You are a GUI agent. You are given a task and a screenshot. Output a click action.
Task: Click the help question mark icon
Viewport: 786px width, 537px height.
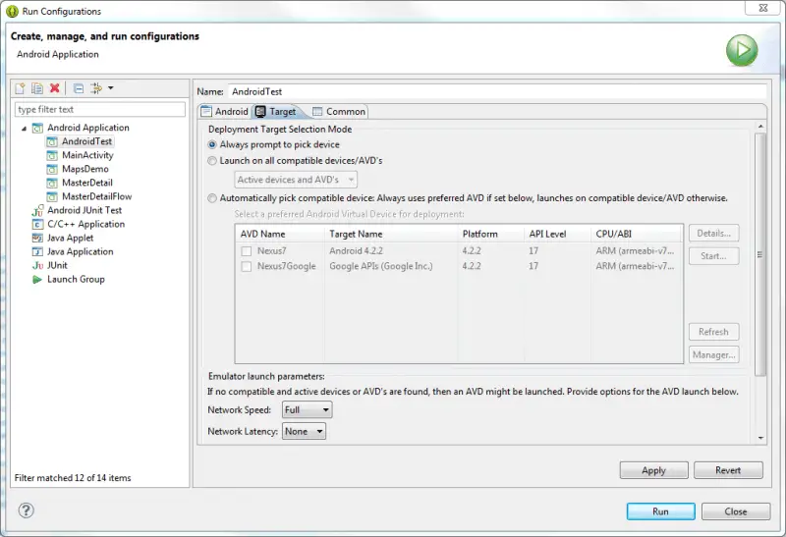(27, 510)
